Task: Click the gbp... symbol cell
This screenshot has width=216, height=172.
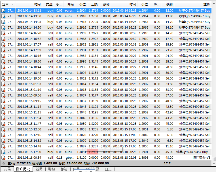Action: click(70, 158)
